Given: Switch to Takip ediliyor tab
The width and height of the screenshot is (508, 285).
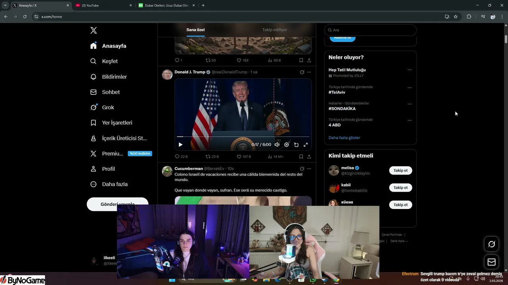Looking at the screenshot, I should pyautogui.click(x=275, y=30).
